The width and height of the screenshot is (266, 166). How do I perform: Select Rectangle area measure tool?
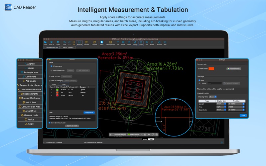tap(30, 72)
